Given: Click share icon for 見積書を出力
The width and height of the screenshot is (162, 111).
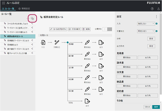Looking at the screenshot, I should (x=32, y=45).
